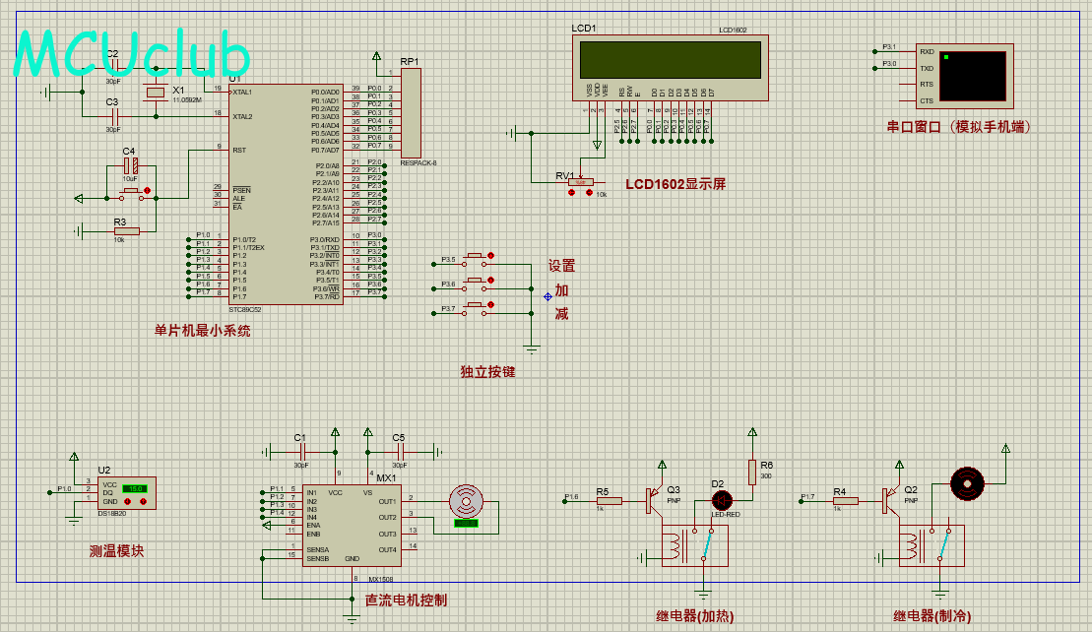The width and height of the screenshot is (1092, 632).
Task: Decrease RV1 potentiometer using left red button
Action: point(572,194)
